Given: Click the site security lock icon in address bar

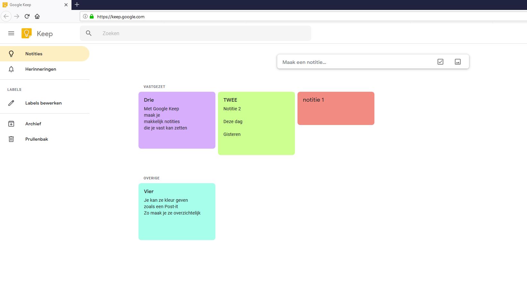Looking at the screenshot, I should [x=91, y=17].
